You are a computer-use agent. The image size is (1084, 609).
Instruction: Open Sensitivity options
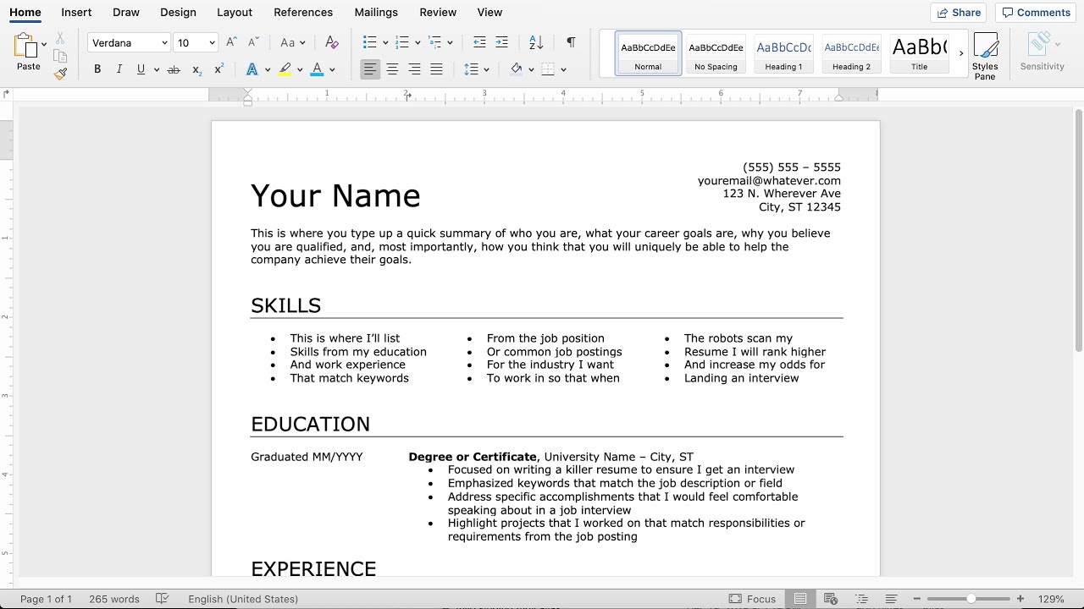(1042, 52)
